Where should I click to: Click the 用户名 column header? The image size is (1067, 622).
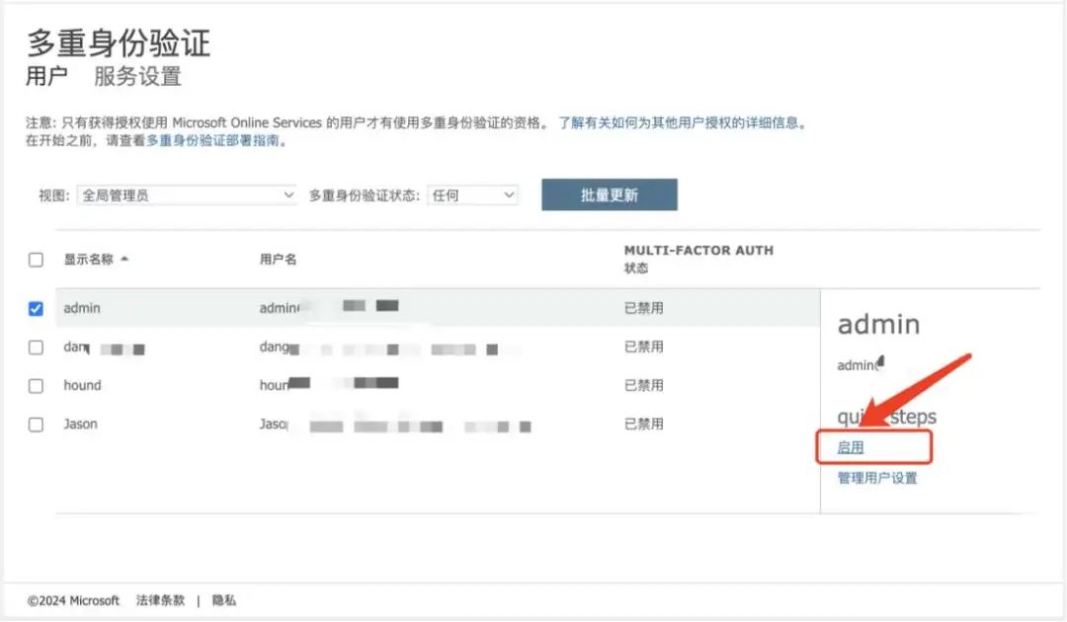pyautogui.click(x=278, y=259)
